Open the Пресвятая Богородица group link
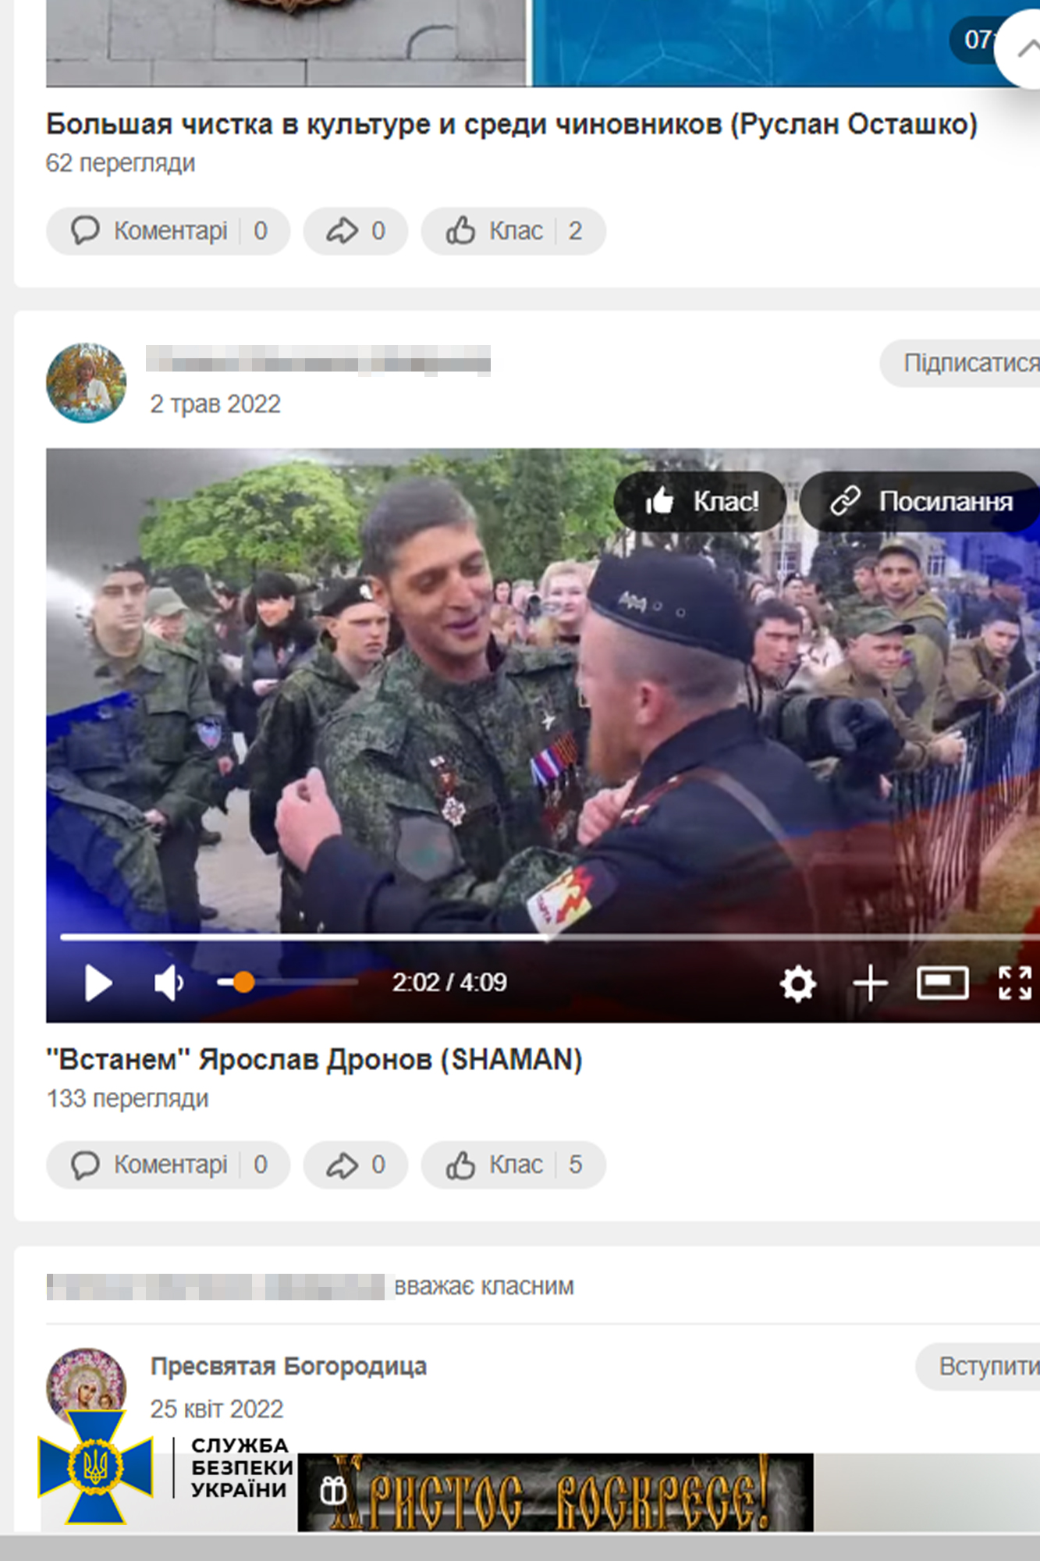This screenshot has height=1561, width=1040. click(x=289, y=1366)
